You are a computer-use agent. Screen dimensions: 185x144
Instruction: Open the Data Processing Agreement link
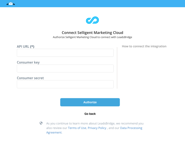(x=94, y=130)
